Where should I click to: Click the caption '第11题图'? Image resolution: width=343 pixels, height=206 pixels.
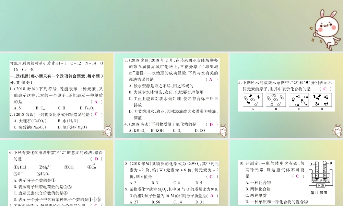319,193
